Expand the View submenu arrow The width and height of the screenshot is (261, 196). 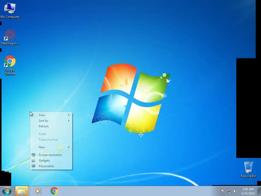[x=69, y=115]
